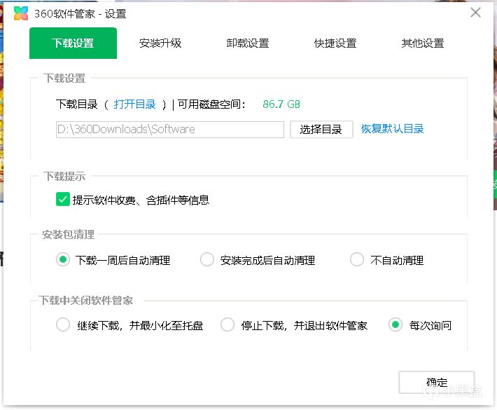Toggle the 提示软件收费、含插件等信息 checkbox
497x410 pixels.
[x=63, y=200]
